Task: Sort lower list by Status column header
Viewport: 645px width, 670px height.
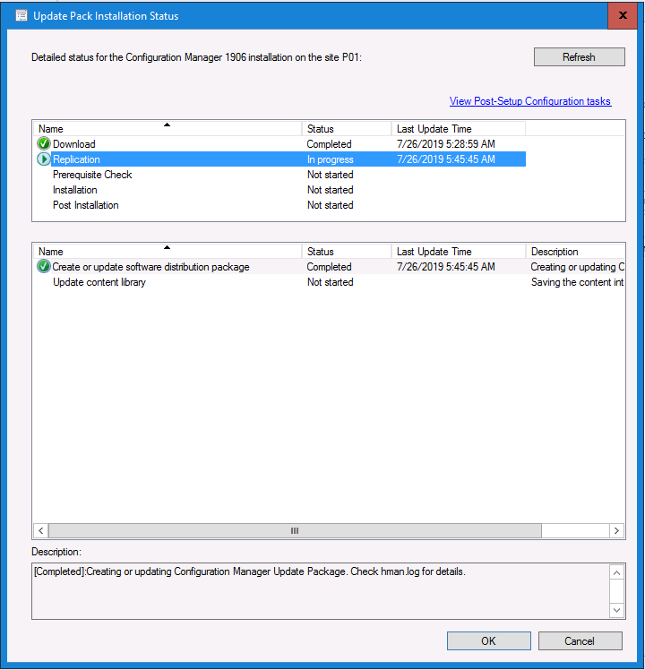Action: tap(347, 251)
